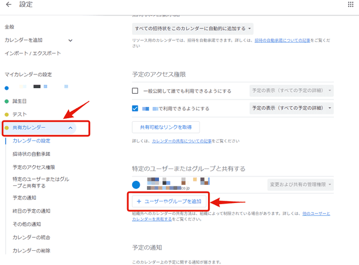Open the disabled public 予定の表示 dropdown

(x=291, y=90)
